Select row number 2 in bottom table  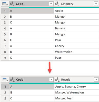[5, 93]
